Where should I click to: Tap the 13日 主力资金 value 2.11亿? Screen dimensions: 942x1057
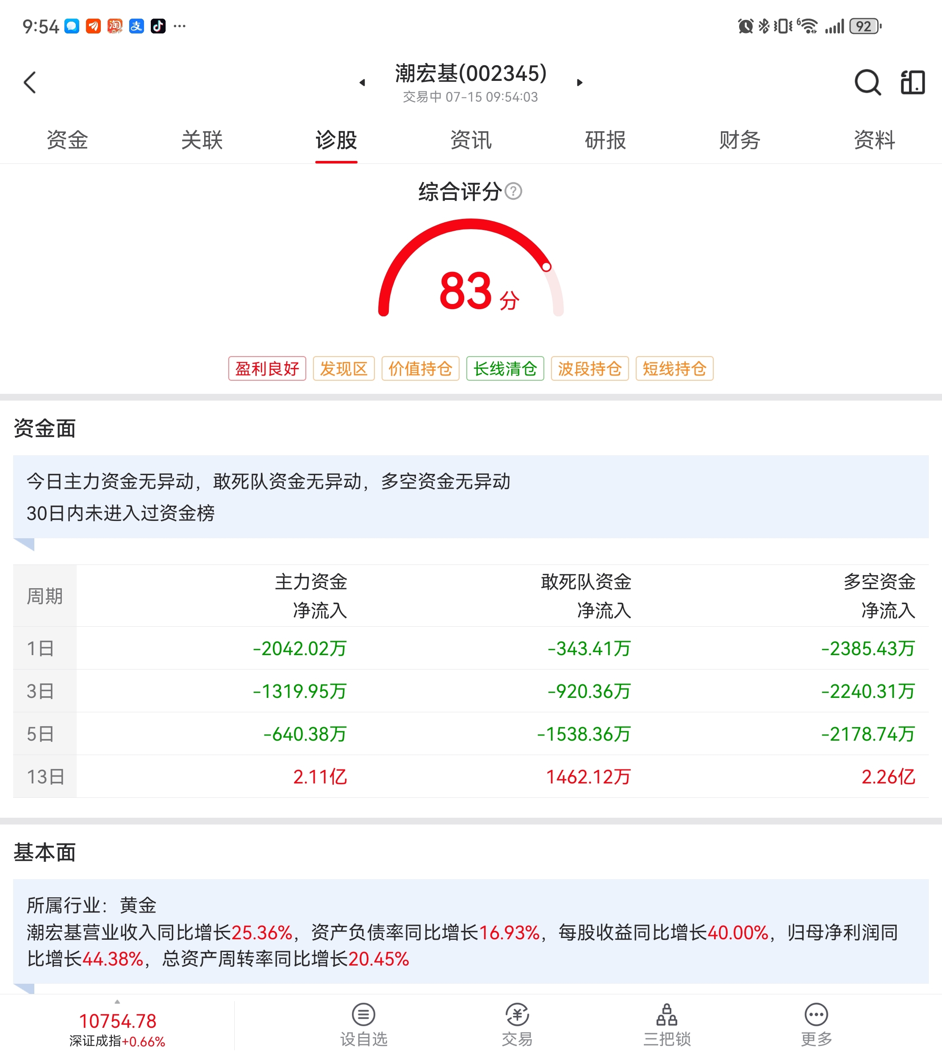320,777
